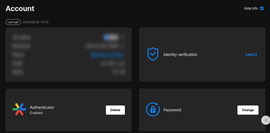Click the Google Authenticator icon
This screenshot has height=133, width=270.
(19, 109)
